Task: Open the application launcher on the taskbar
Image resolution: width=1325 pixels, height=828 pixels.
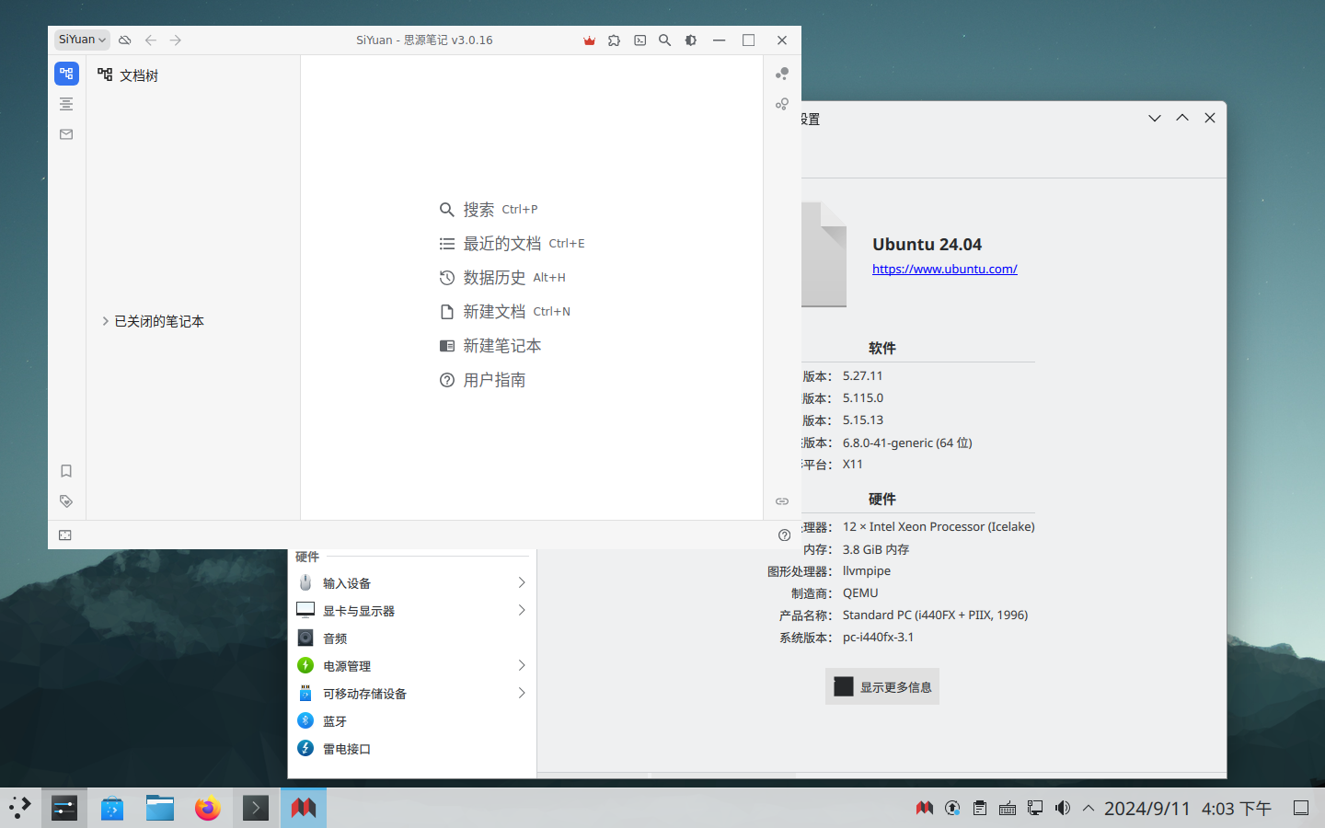Action: (20, 808)
